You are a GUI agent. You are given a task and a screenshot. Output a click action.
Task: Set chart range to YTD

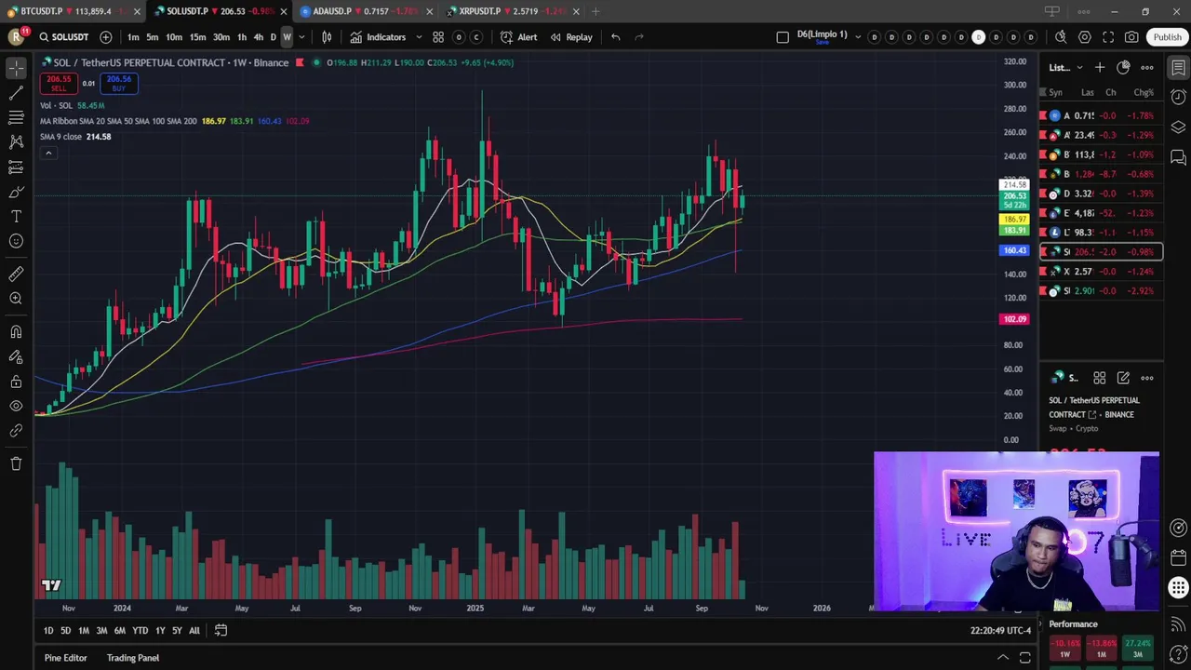pos(140,631)
